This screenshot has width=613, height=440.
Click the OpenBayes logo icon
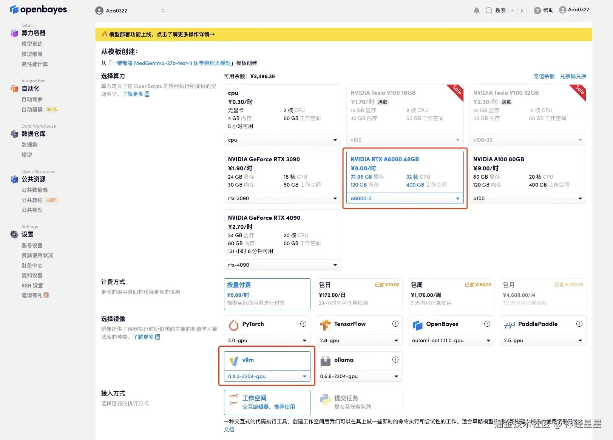(x=14, y=9)
